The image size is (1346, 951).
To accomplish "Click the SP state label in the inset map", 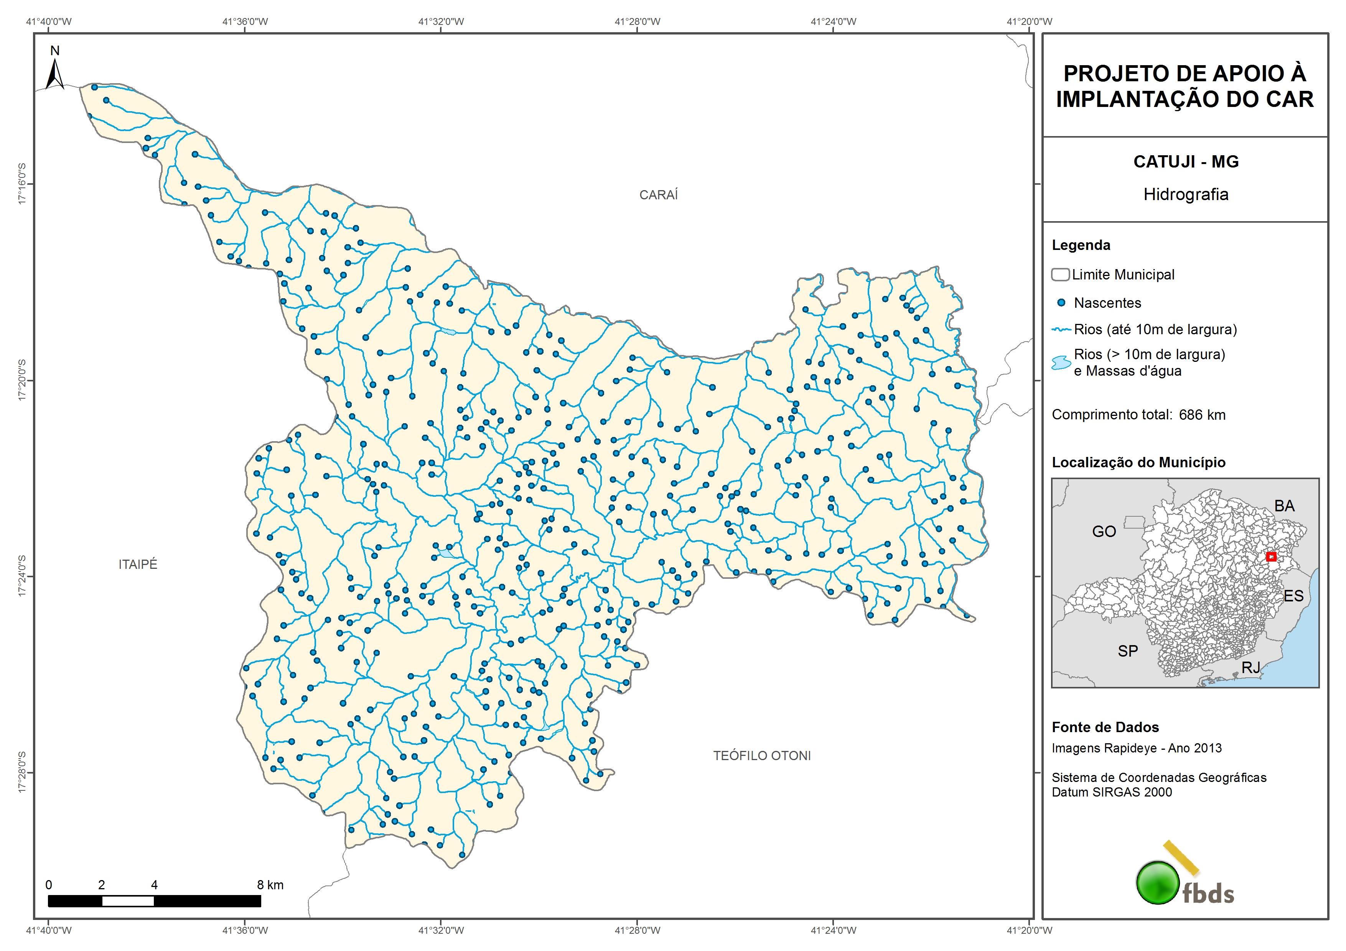I will tap(1127, 651).
